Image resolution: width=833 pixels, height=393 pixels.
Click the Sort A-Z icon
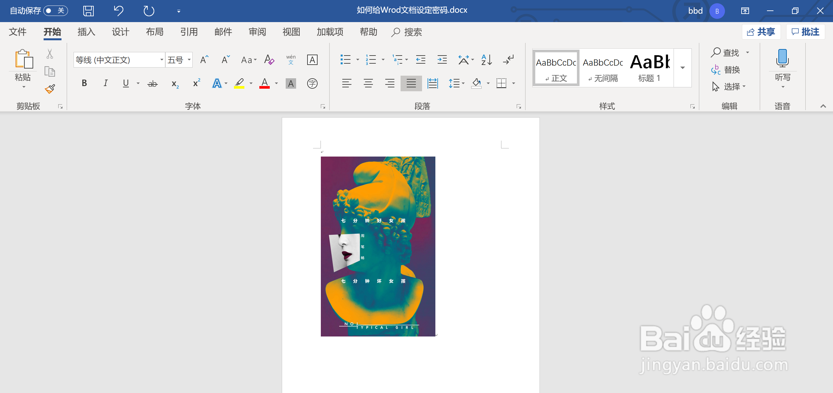[x=486, y=60]
